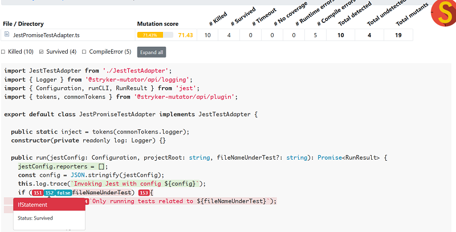456x232 pixels.
Task: Click the # Killed column header
Action: (218, 19)
